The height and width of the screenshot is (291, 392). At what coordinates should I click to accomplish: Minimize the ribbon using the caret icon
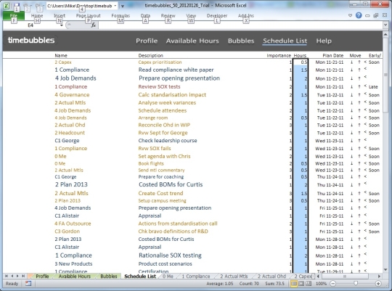click(350, 15)
